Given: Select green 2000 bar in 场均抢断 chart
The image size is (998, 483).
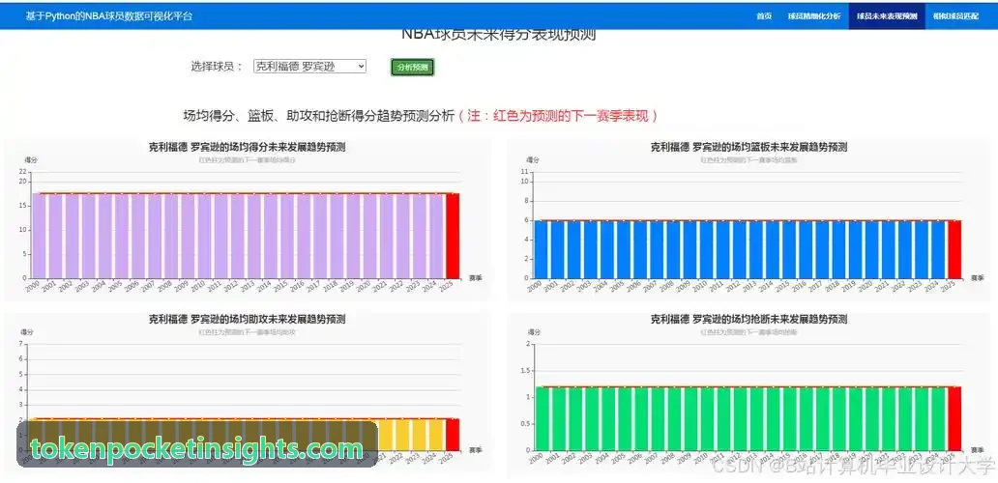Looking at the screenshot, I should (x=541, y=418).
